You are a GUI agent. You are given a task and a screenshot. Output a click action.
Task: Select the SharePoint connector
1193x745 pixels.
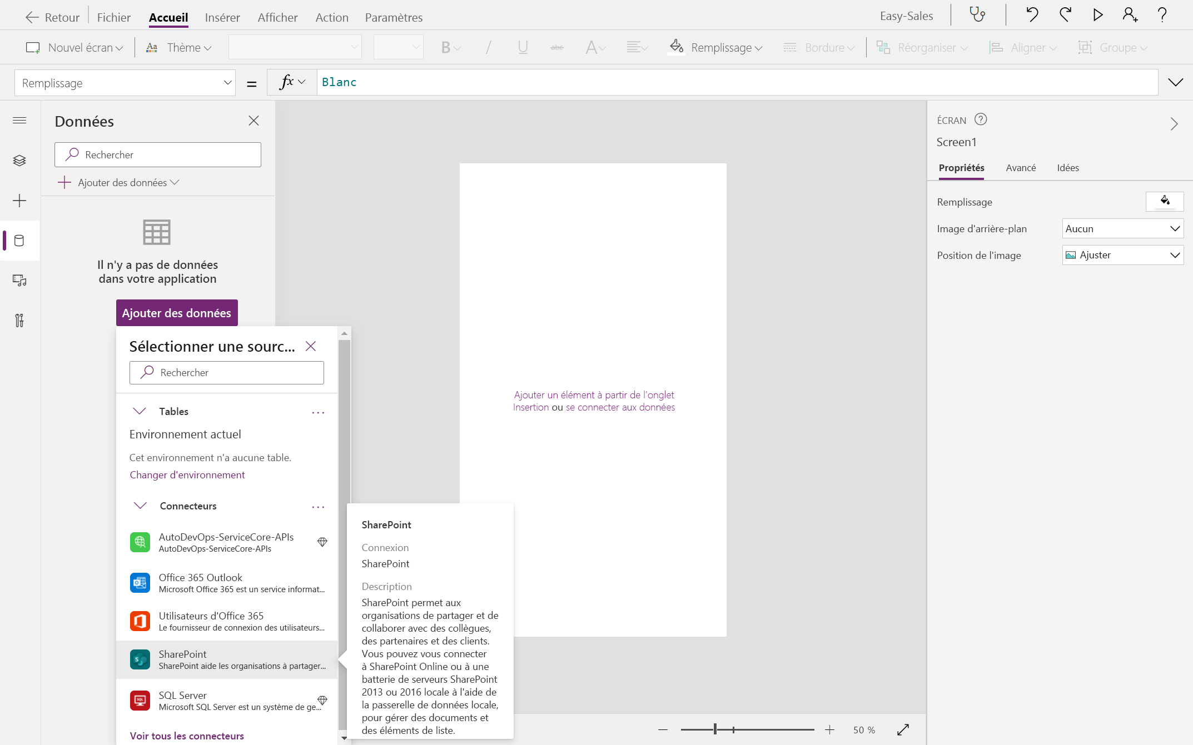point(227,659)
